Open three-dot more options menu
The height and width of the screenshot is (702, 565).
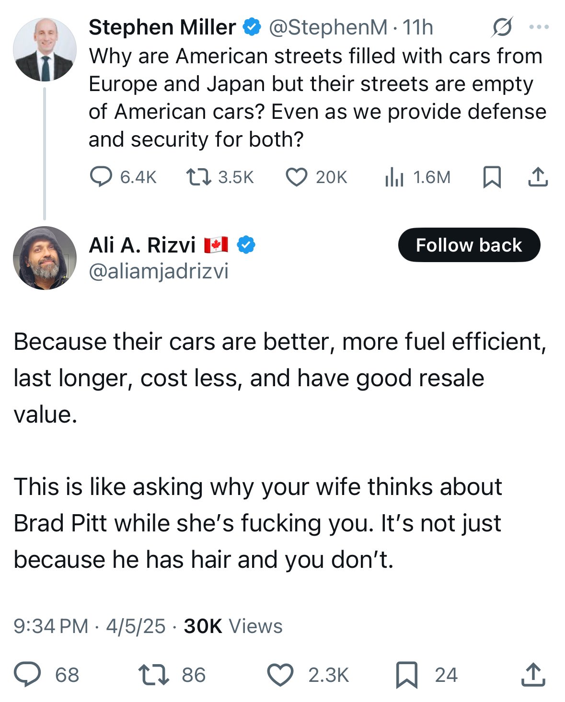click(x=539, y=27)
